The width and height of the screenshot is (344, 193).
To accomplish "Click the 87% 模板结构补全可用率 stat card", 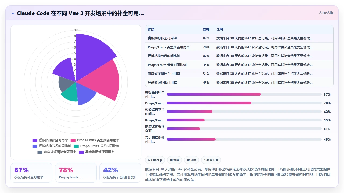I will [31, 173].
